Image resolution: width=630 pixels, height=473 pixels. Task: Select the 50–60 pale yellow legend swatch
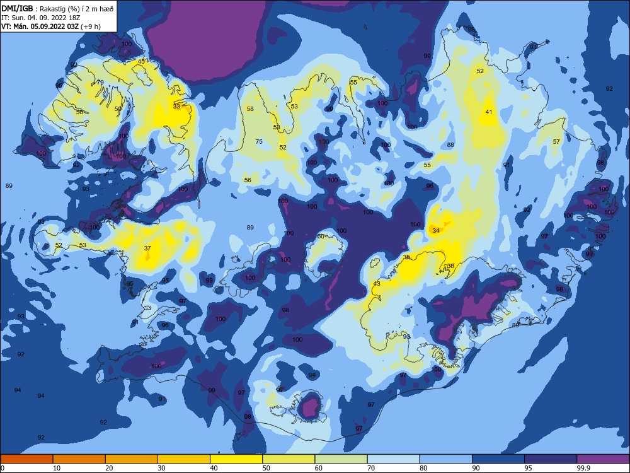(289, 459)
